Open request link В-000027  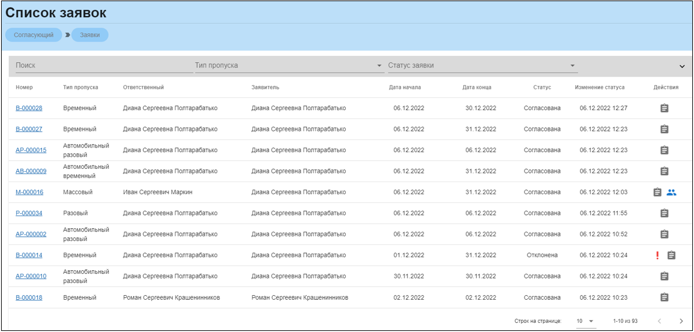pyautogui.click(x=29, y=129)
